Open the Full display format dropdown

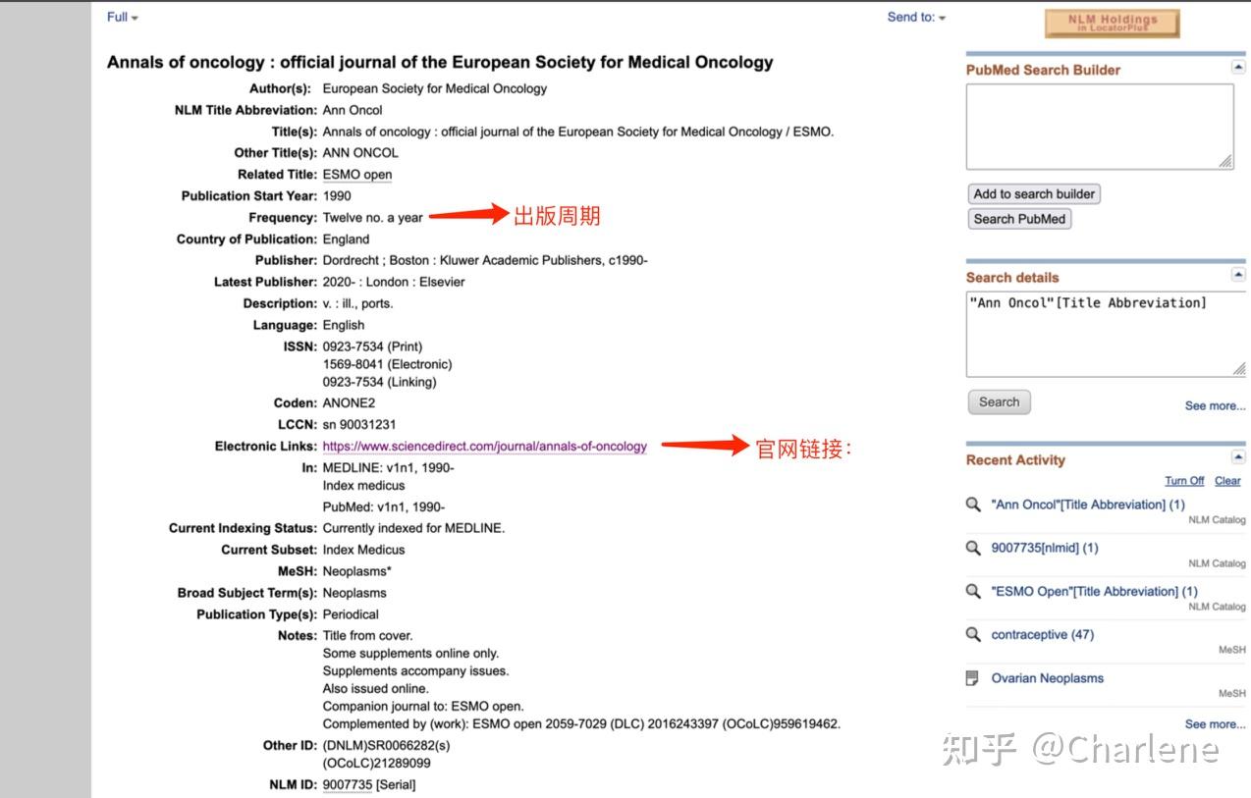pos(119,17)
